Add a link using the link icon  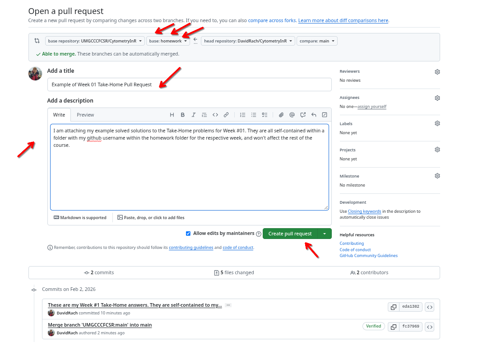click(x=226, y=115)
